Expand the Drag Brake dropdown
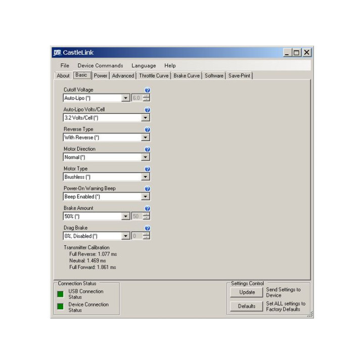The image size is (364, 364). coord(125,236)
